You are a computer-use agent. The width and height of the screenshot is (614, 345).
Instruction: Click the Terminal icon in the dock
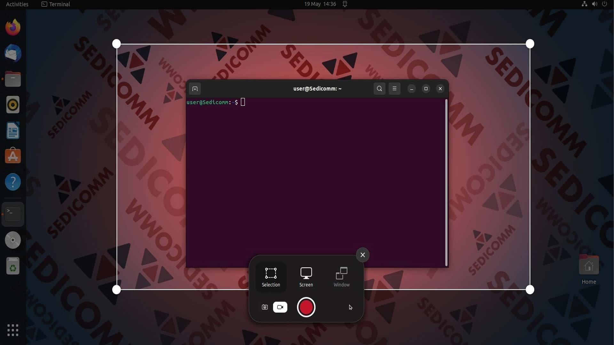13,214
